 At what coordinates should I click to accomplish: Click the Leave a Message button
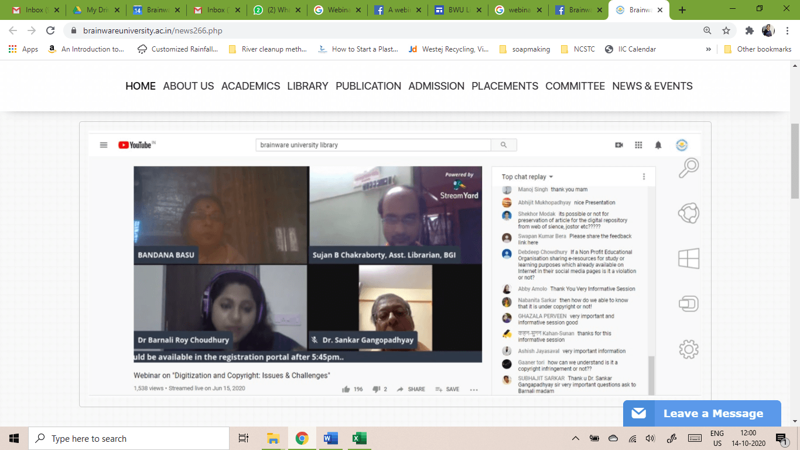pyautogui.click(x=702, y=414)
